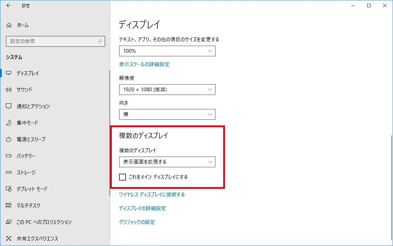Click the Home house icon
Image resolution: width=393 pixels, height=246 pixels.
(x=9, y=25)
